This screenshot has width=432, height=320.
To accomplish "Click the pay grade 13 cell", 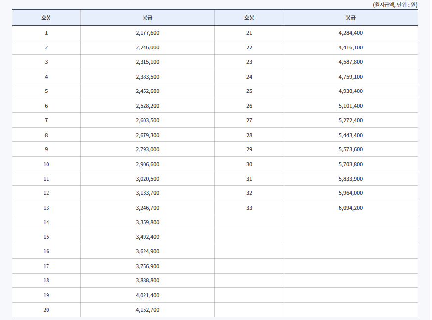I will pyautogui.click(x=46, y=207).
